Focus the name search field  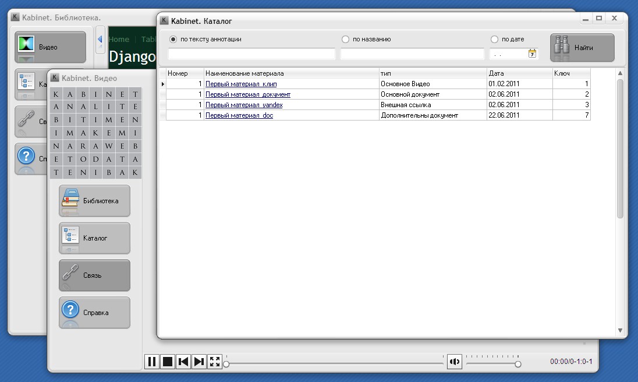tap(412, 54)
